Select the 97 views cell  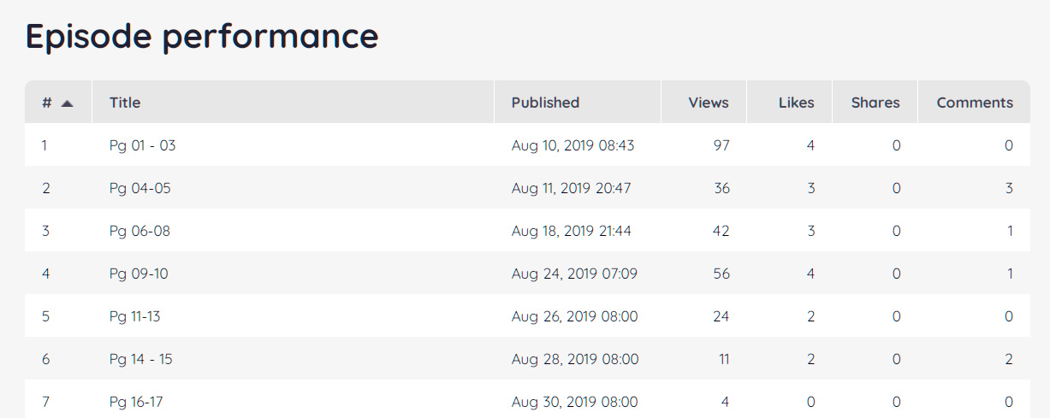(x=721, y=145)
